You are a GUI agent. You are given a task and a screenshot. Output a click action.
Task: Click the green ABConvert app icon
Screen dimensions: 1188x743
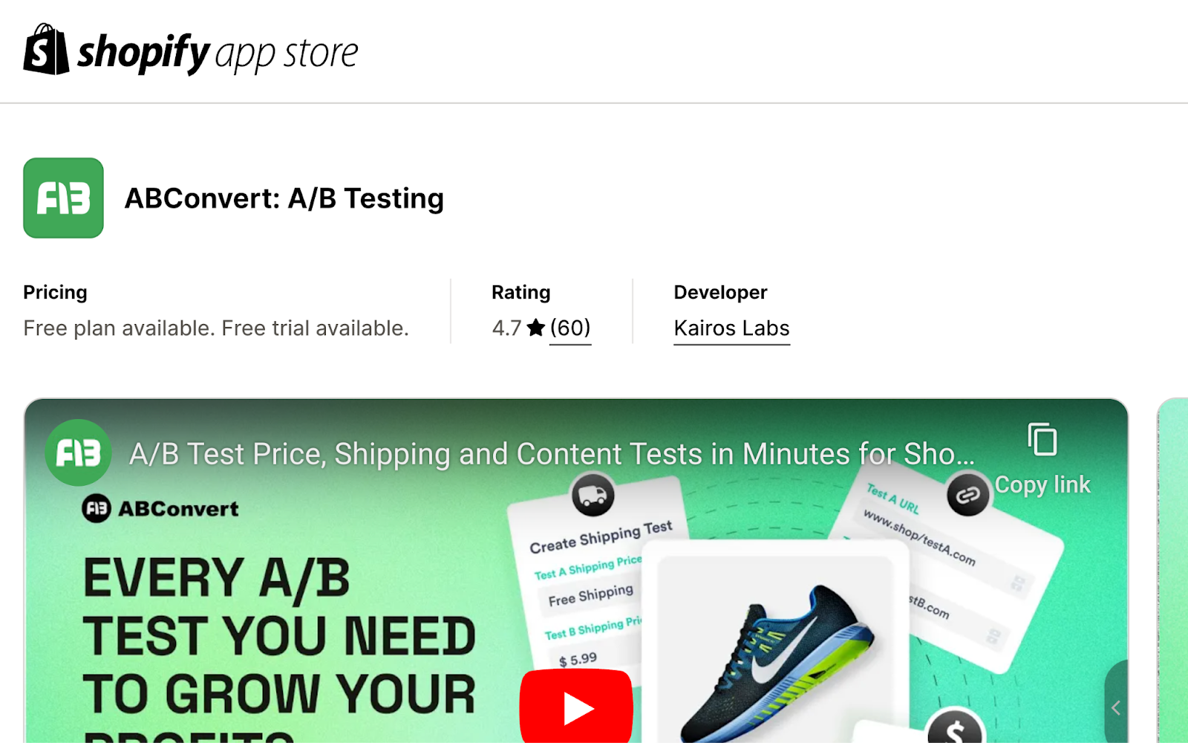tap(63, 198)
